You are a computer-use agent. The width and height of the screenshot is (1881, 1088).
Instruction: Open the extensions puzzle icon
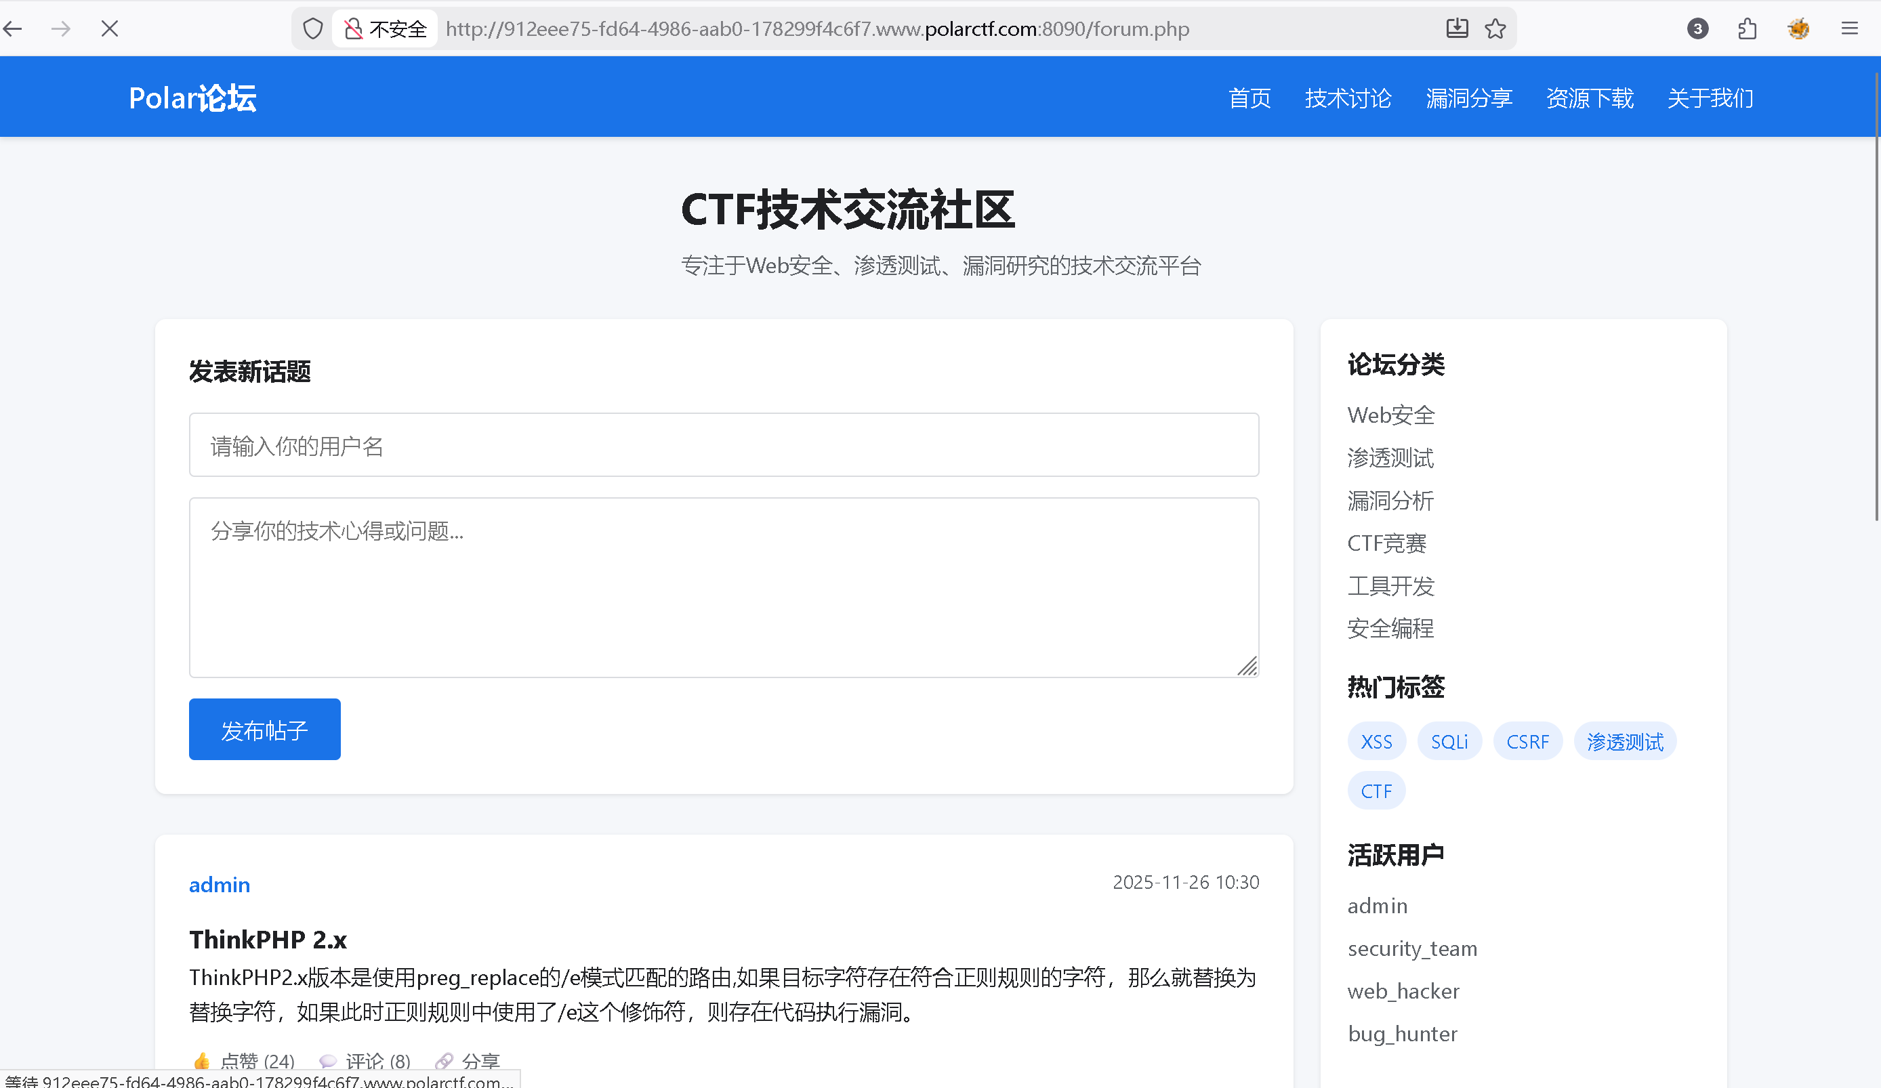click(1748, 29)
